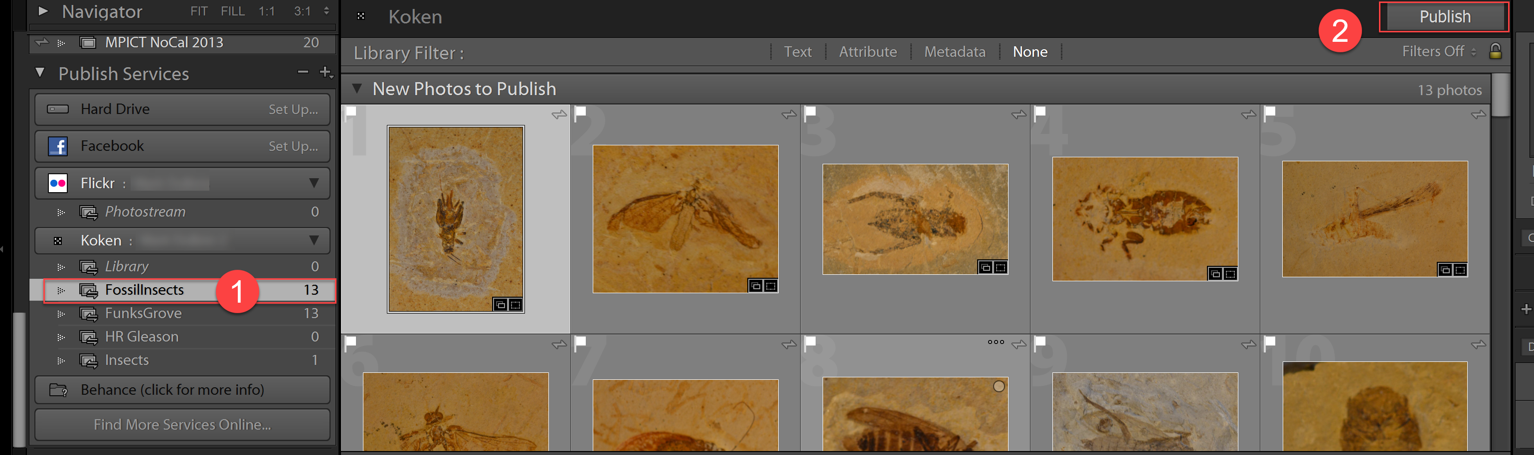
Task: Click the quick collection circle on photo 8
Action: tap(999, 387)
